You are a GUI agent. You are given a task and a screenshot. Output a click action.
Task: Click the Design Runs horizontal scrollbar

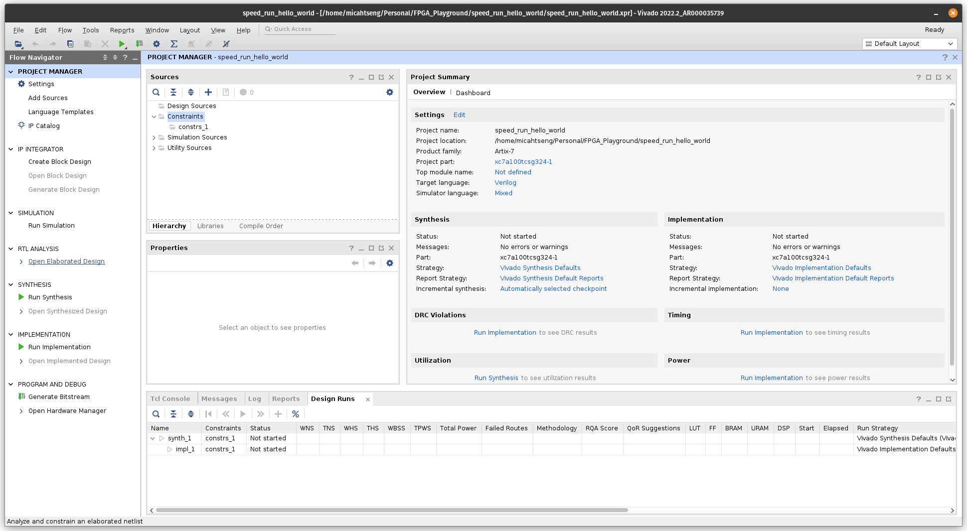(x=392, y=510)
